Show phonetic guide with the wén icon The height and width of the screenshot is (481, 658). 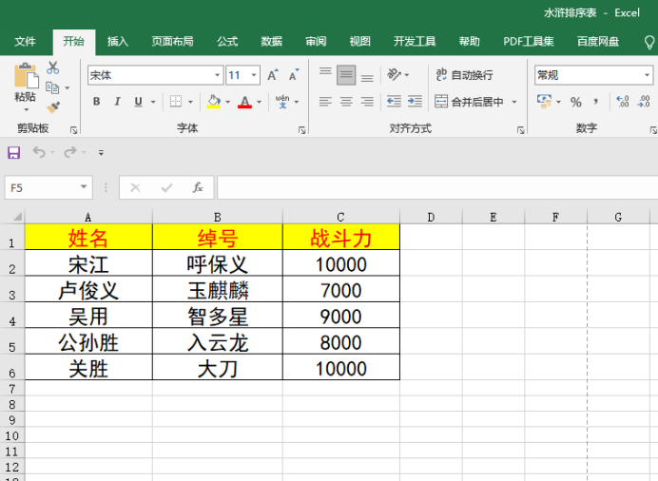[282, 101]
